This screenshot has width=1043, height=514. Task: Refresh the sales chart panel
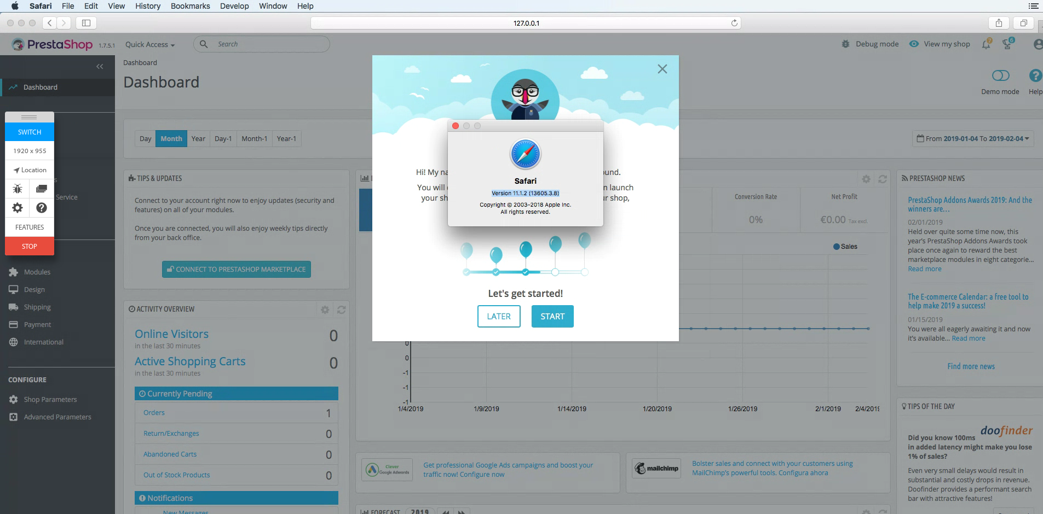tap(883, 179)
